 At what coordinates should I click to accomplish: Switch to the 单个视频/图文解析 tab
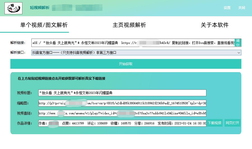tap(44, 25)
